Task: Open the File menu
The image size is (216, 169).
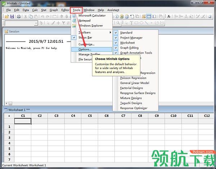Action: tap(8, 10)
